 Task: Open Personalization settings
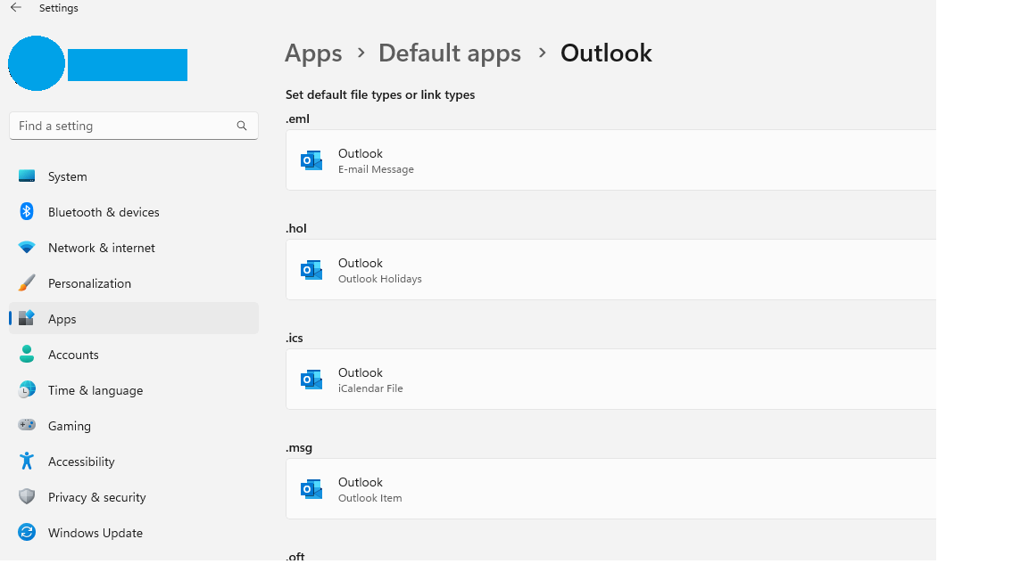tap(89, 284)
